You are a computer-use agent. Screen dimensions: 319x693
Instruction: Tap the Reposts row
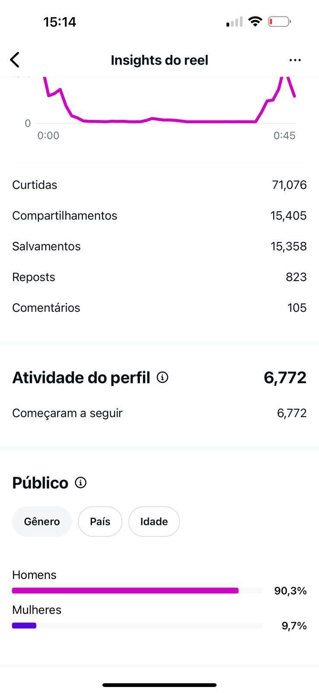coord(159,277)
